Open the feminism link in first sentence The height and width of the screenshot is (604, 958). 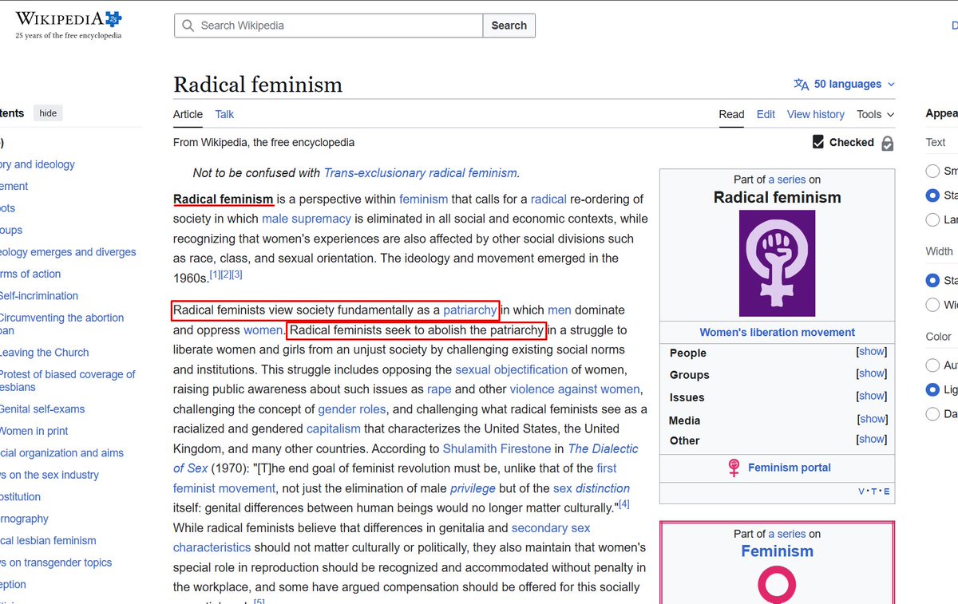pos(424,199)
